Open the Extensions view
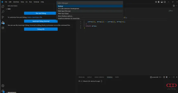Viewport: 178px width, 93px height. 3,28
